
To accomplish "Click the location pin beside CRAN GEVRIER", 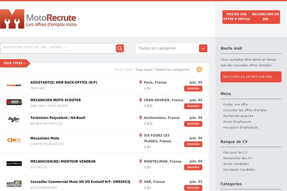I will coord(141,100).
